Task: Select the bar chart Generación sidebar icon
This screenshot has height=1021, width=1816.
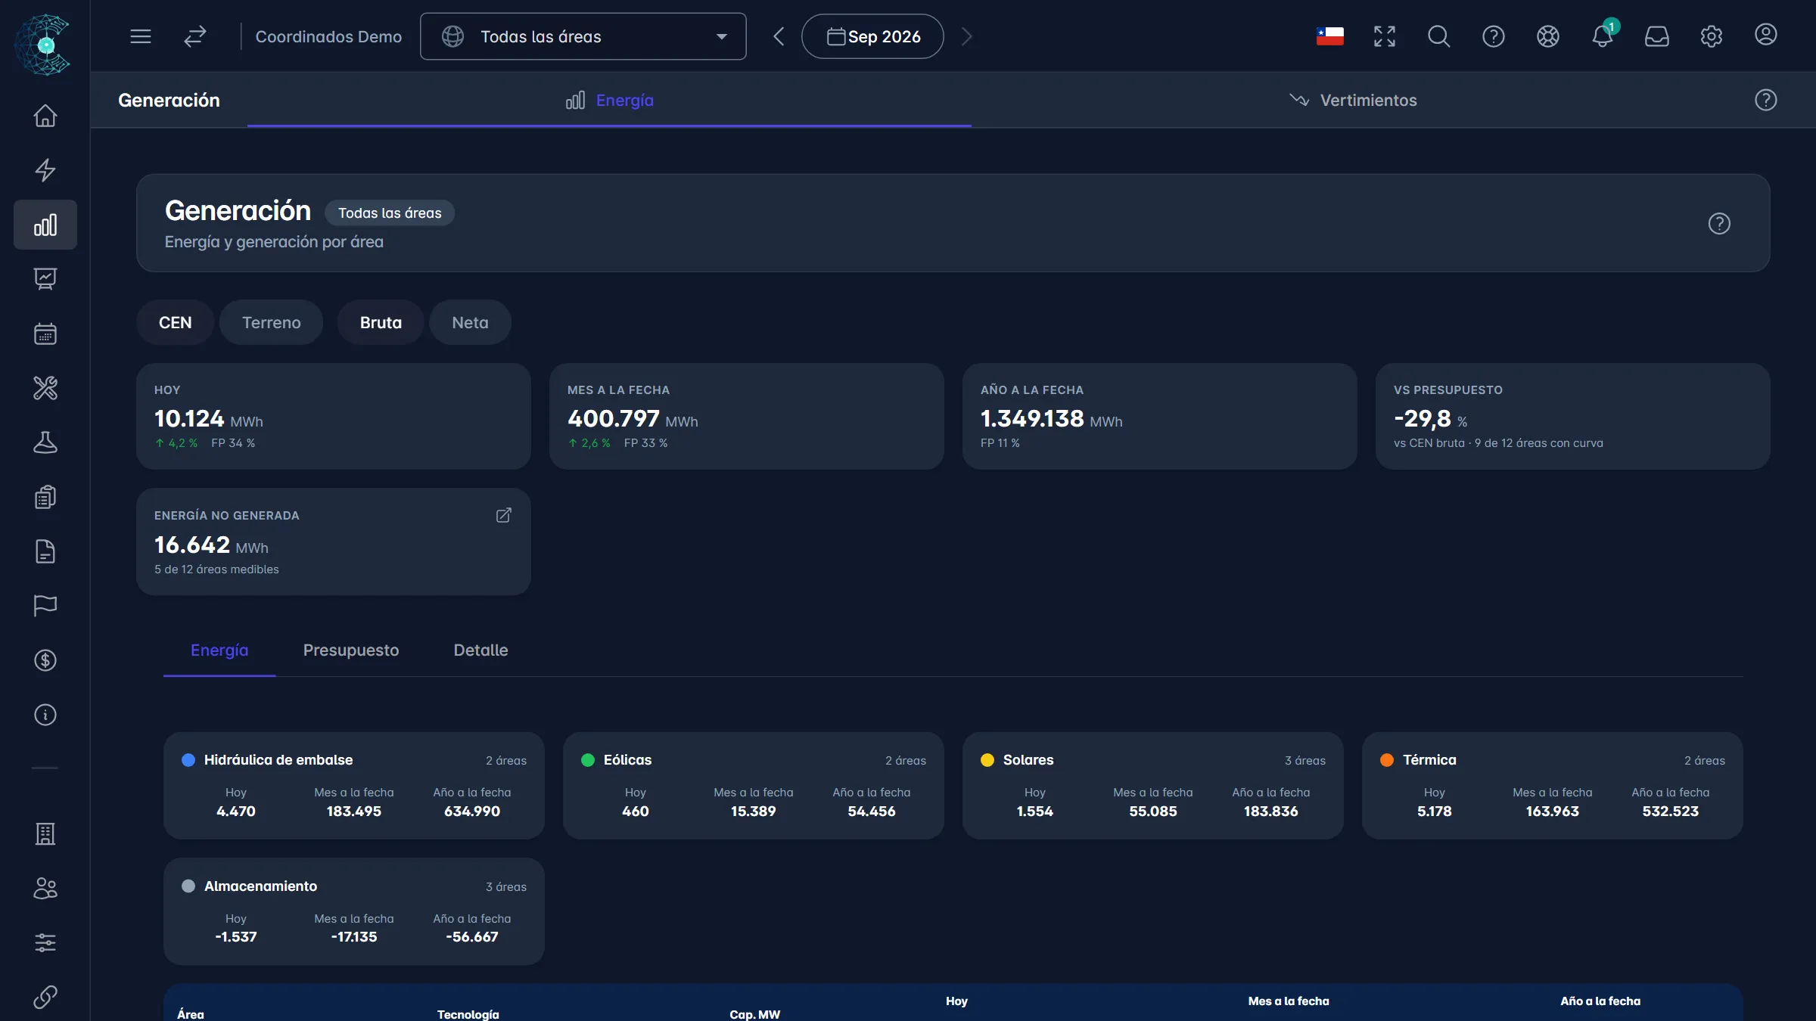Action: coord(45,225)
